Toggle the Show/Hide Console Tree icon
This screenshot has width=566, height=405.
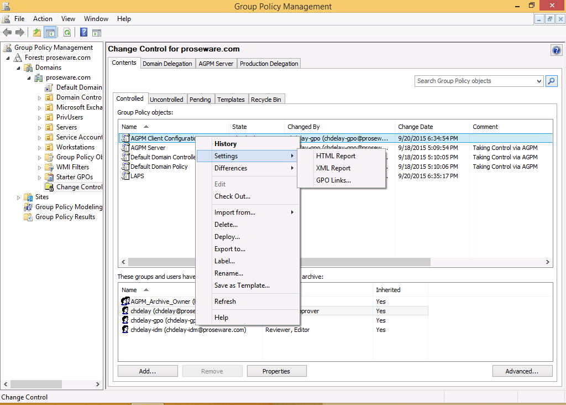click(x=50, y=33)
